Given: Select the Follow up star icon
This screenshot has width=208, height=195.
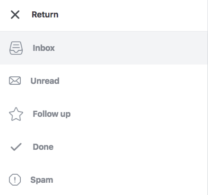Looking at the screenshot, I should [16, 114].
